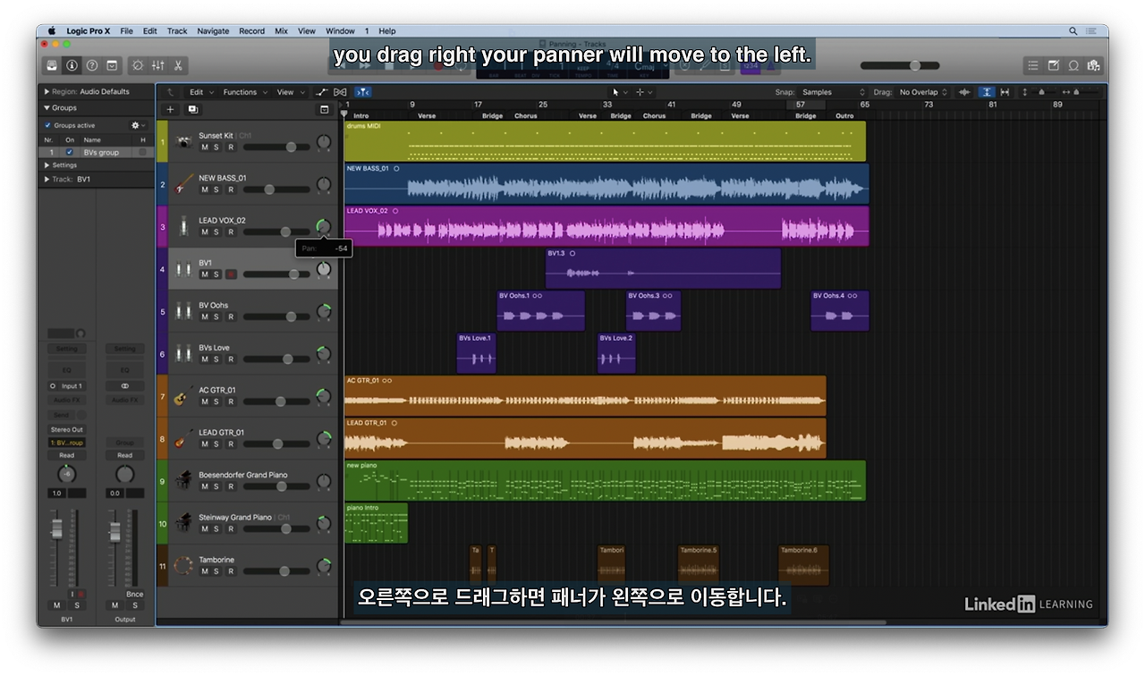Open the Note Pad button
Image resolution: width=1145 pixels, height=676 pixels.
coord(1053,65)
